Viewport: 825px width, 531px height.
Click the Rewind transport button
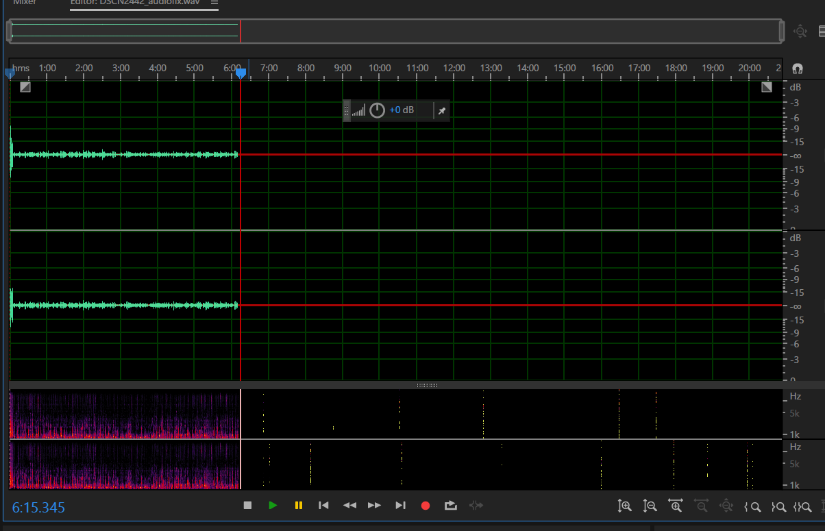pos(349,506)
